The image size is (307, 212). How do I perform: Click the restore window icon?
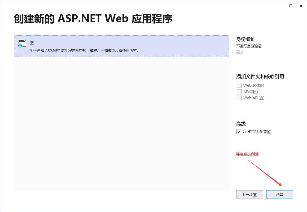(x=291, y=6)
